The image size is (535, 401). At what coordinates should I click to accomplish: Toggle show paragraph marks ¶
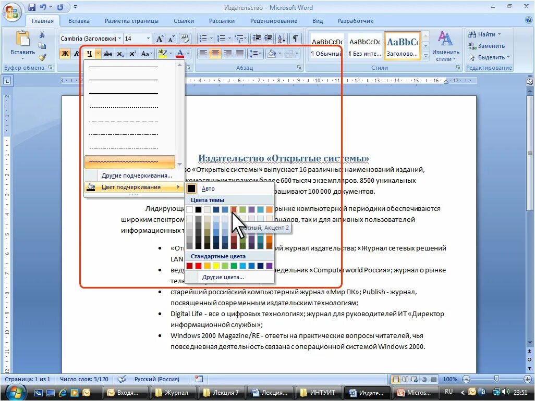coord(296,39)
